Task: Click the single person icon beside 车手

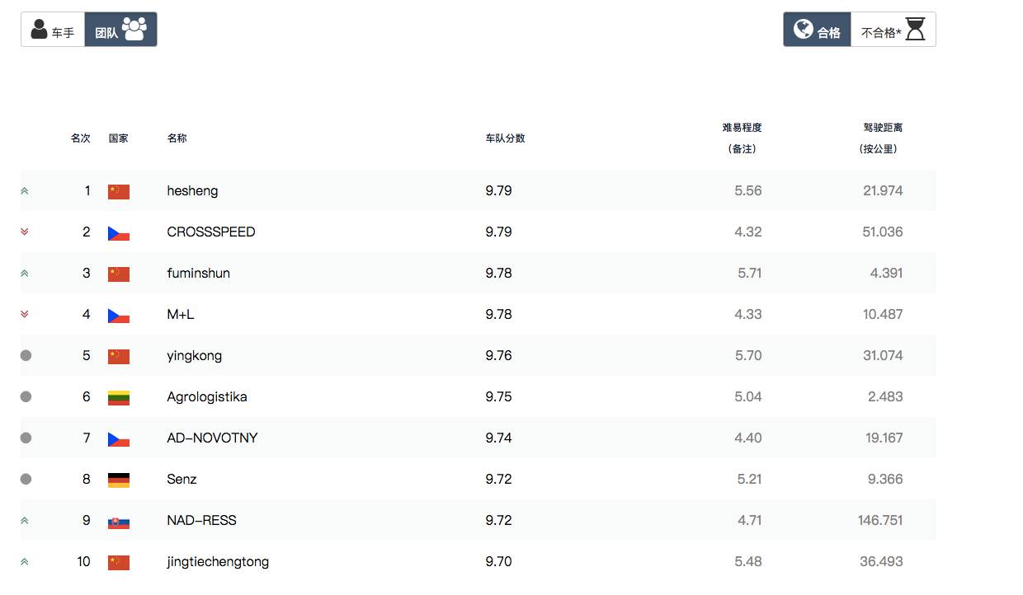Action: [39, 29]
